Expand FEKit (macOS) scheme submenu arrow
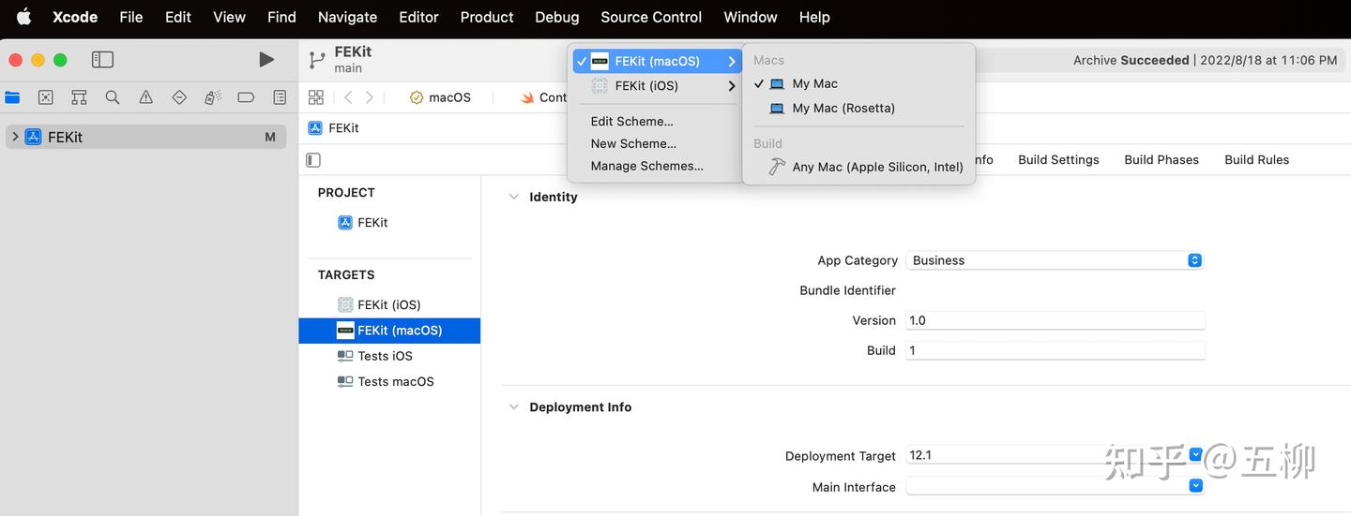 coord(732,62)
